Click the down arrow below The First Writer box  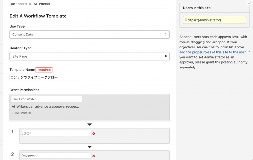pyautogui.click(x=89, y=125)
